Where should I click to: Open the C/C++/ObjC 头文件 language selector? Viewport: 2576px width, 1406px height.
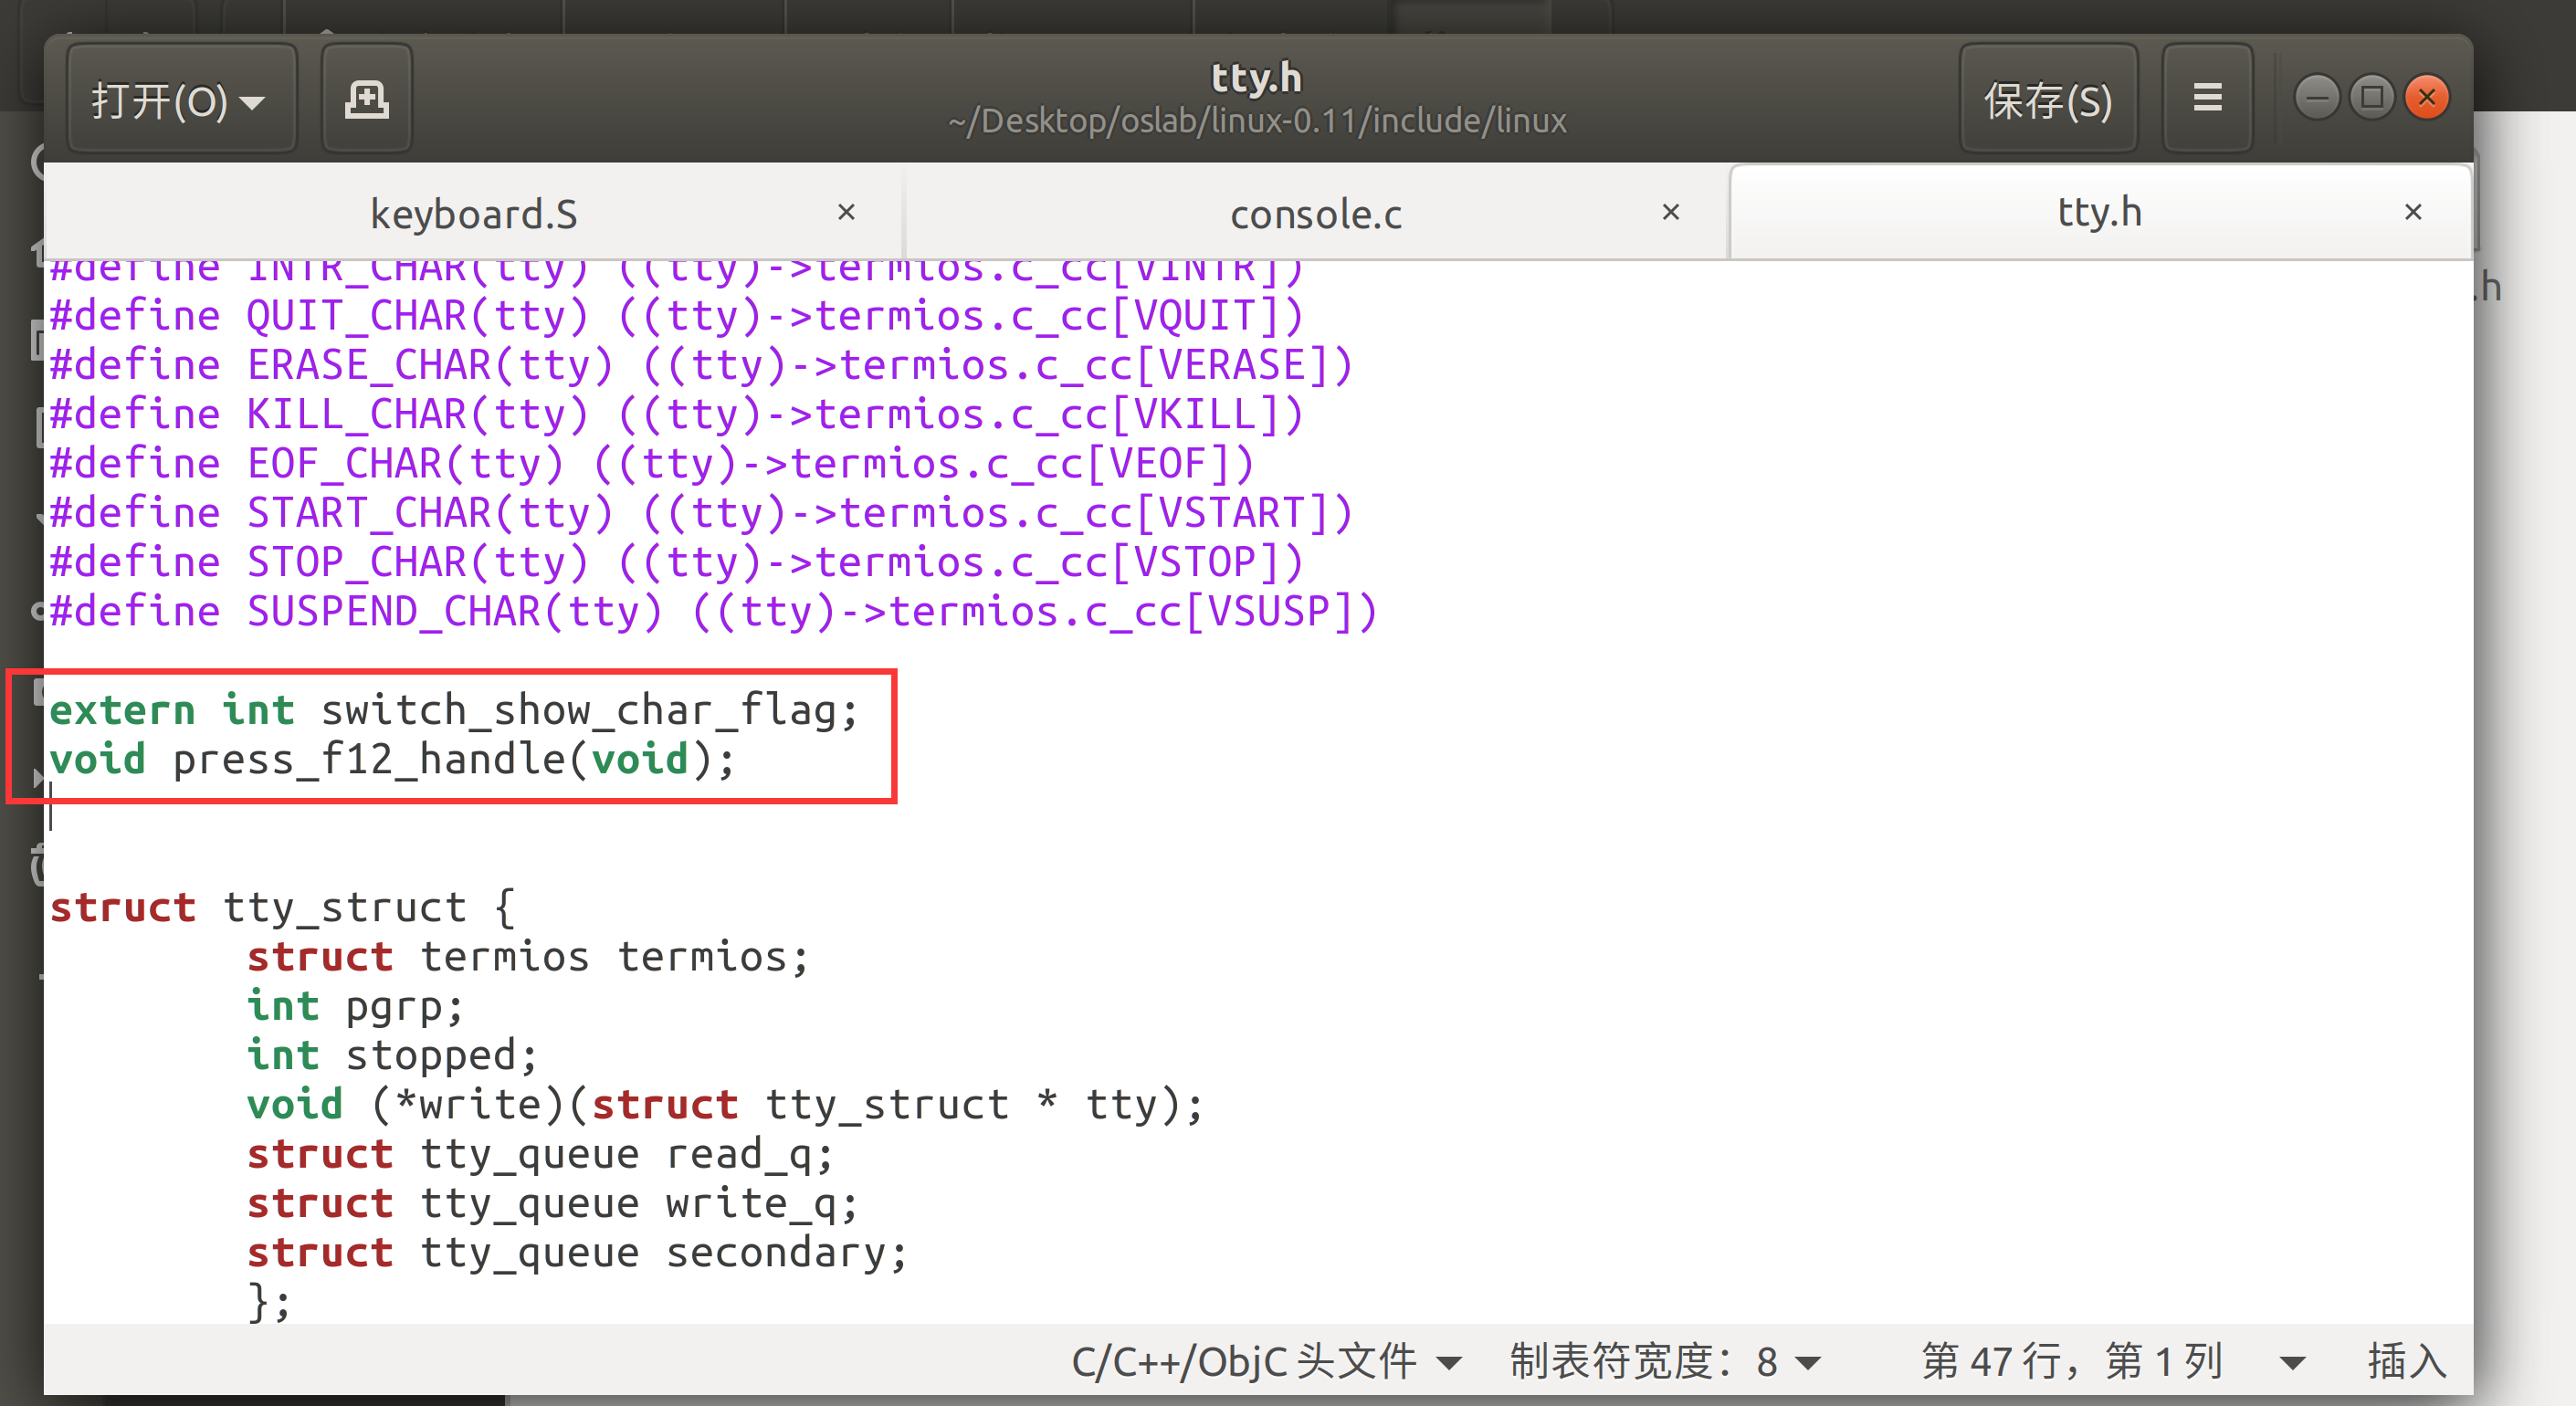(1266, 1361)
